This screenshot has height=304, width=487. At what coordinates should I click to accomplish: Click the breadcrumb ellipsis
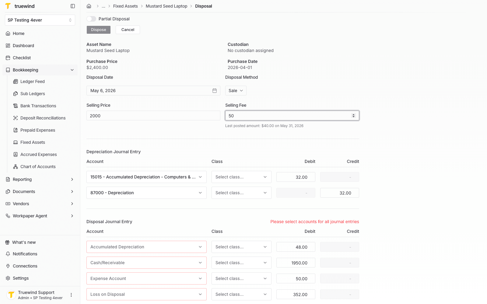pos(103,6)
